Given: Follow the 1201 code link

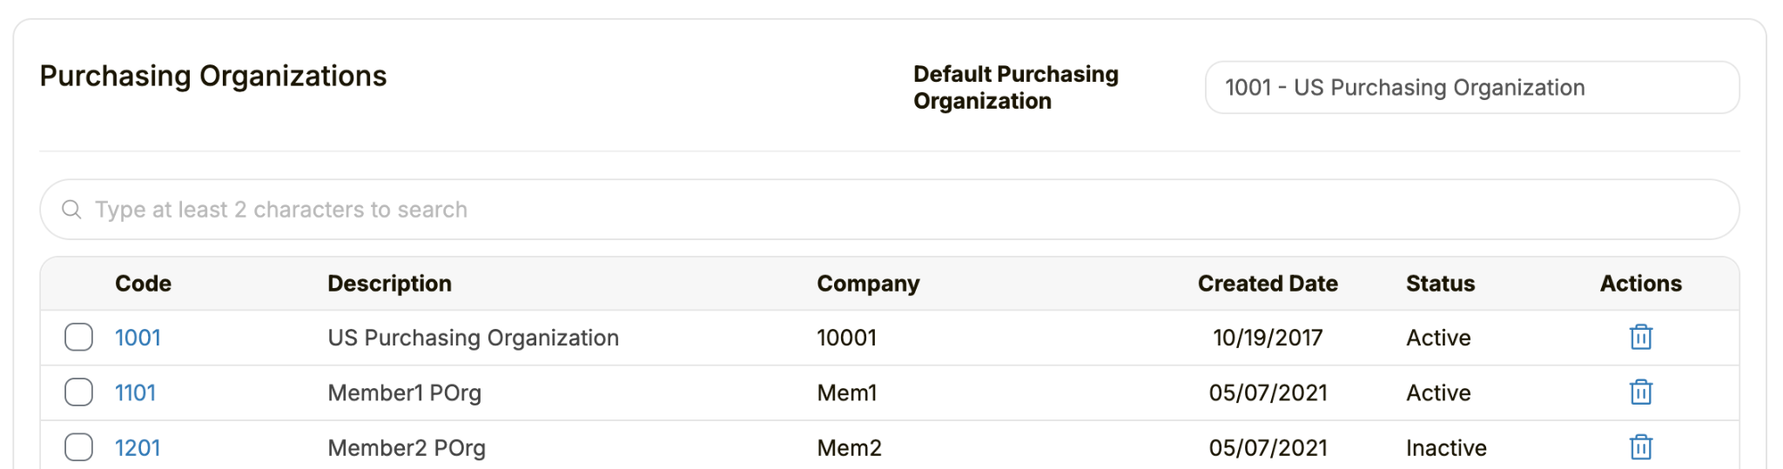Looking at the screenshot, I should tap(138, 448).
